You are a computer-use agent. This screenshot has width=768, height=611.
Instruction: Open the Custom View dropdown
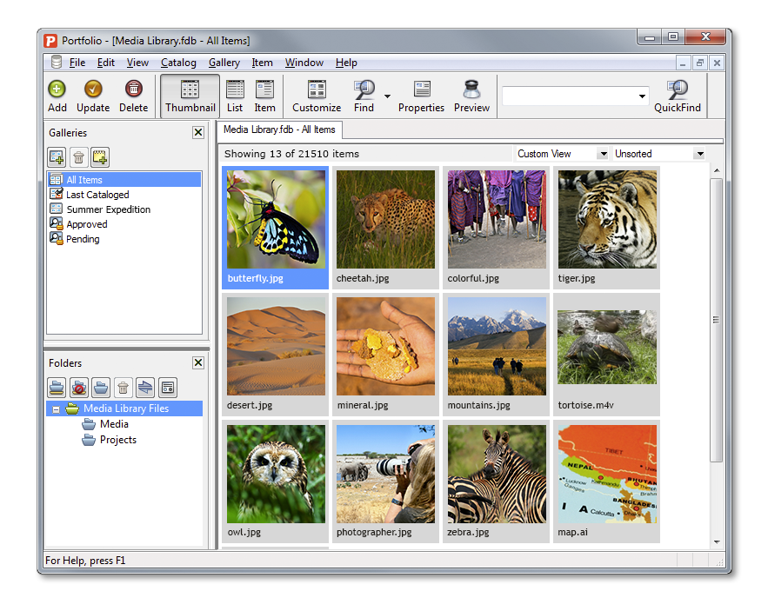pyautogui.click(x=602, y=154)
